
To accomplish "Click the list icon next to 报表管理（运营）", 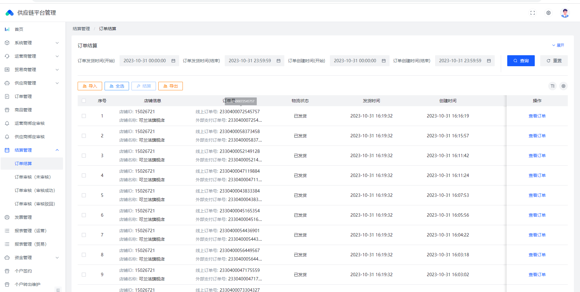I will point(7,231).
